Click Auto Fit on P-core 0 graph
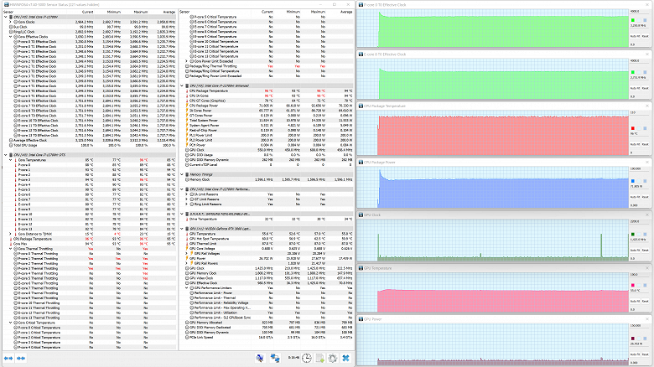 click(636, 37)
